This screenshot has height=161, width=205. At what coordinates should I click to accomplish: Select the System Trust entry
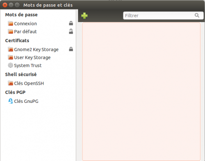coord(28,66)
